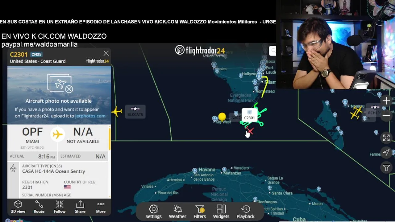Click the CN35 aircraft type badge
Viewport: 395px width, 222px height.
[x=36, y=55]
